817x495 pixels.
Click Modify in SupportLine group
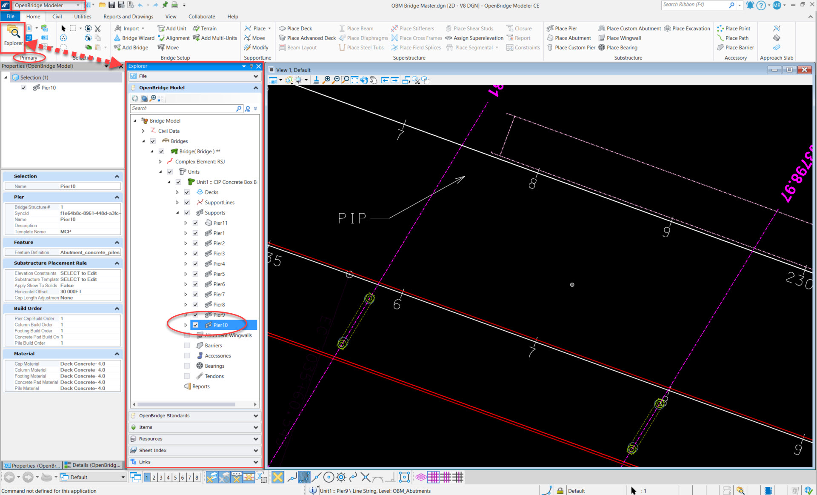(256, 48)
